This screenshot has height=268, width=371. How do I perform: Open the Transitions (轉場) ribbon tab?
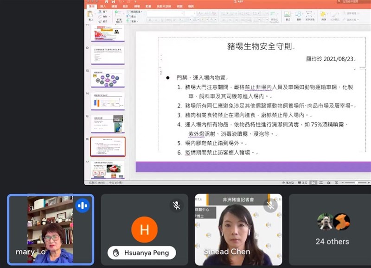pyautogui.click(x=137, y=6)
